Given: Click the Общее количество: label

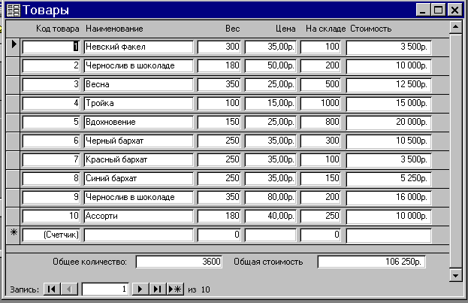Looking at the screenshot, I should 89,262.
